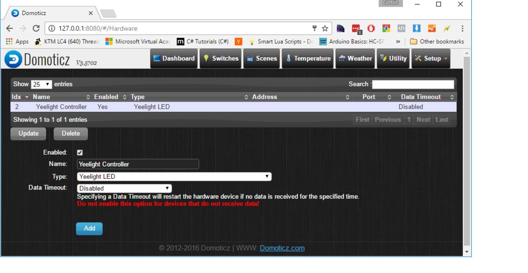Click the Next pagination button

[423, 119]
